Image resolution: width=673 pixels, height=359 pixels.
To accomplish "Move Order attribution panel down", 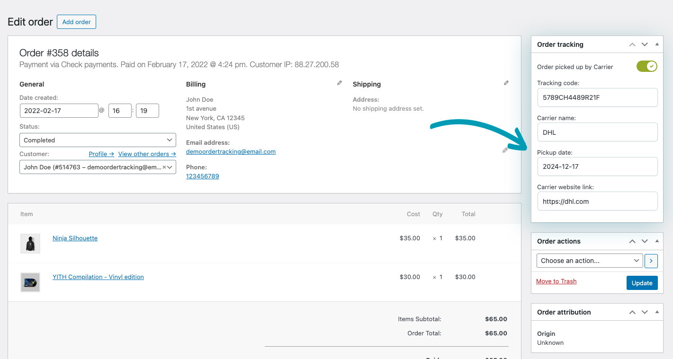I will coord(645,312).
